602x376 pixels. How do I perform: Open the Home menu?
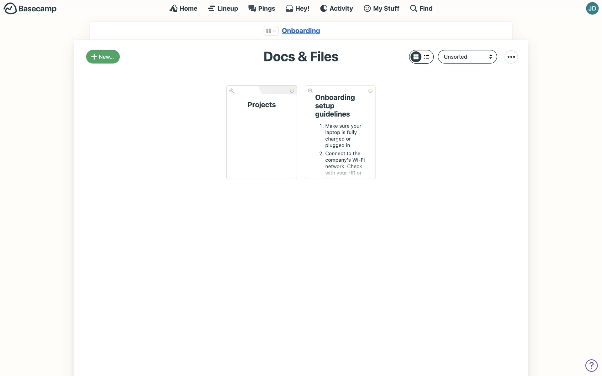point(183,8)
